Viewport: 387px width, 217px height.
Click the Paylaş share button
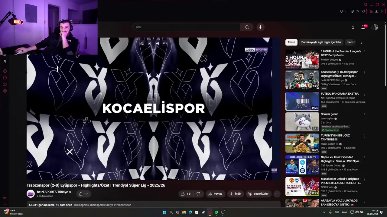(x=215, y=194)
